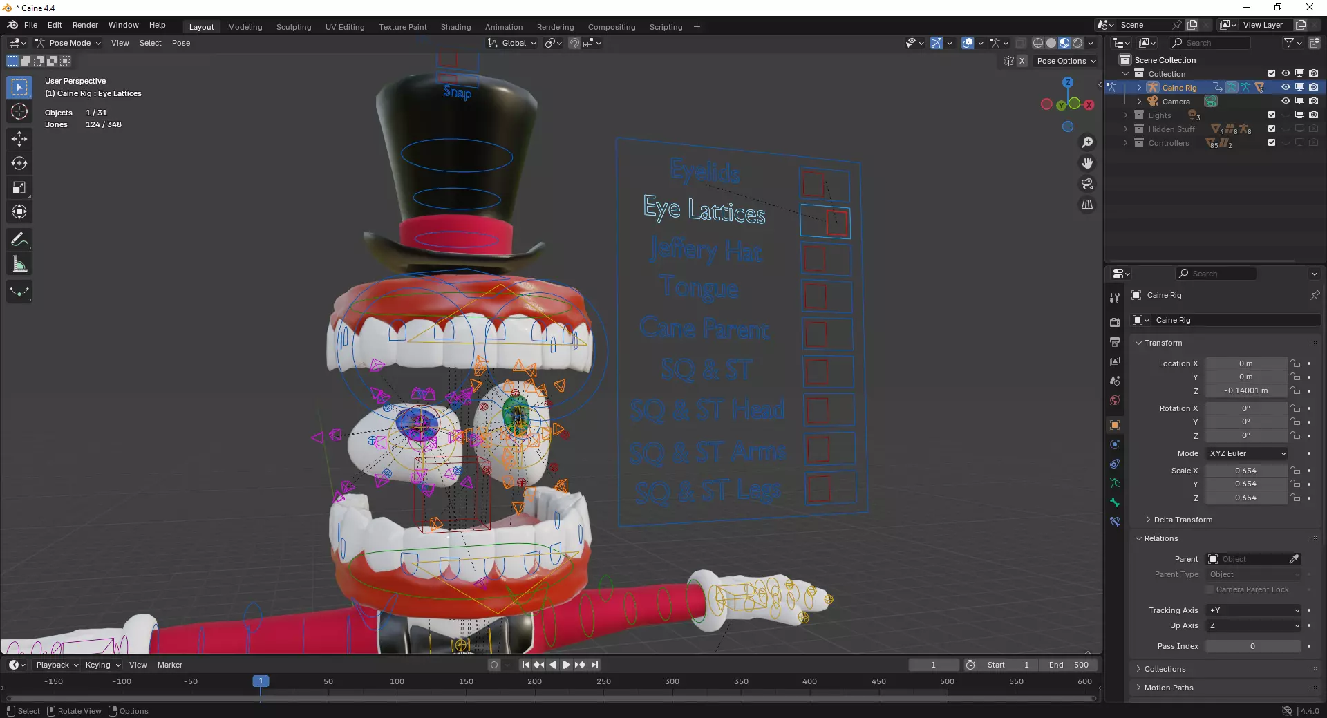
Task: Hide Caine Rig in viewport
Action: pyautogui.click(x=1286, y=88)
